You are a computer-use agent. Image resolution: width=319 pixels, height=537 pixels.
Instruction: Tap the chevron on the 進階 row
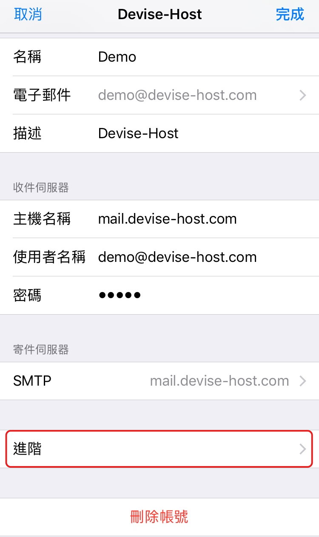pos(303,449)
